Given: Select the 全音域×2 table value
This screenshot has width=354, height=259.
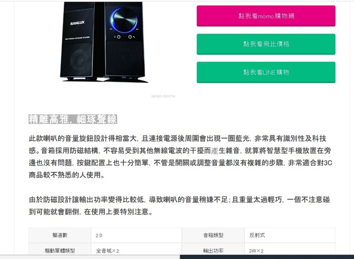Looking at the screenshot, I should click(108, 251).
